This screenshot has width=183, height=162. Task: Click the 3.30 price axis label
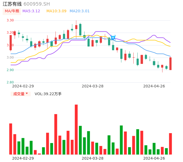[10, 20]
